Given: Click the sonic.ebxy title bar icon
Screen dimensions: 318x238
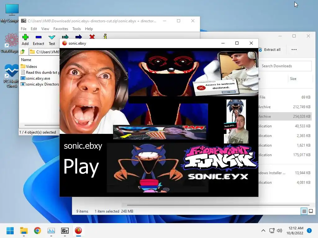Looking at the screenshot, I should (65, 43).
